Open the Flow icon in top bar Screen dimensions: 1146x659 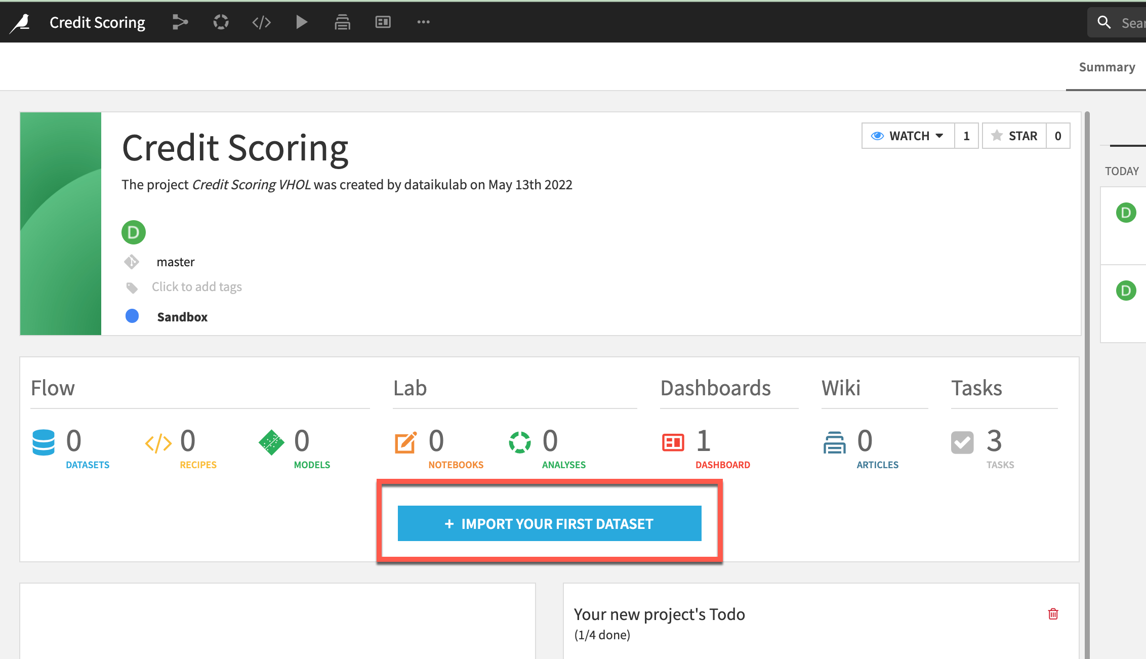pyautogui.click(x=180, y=22)
